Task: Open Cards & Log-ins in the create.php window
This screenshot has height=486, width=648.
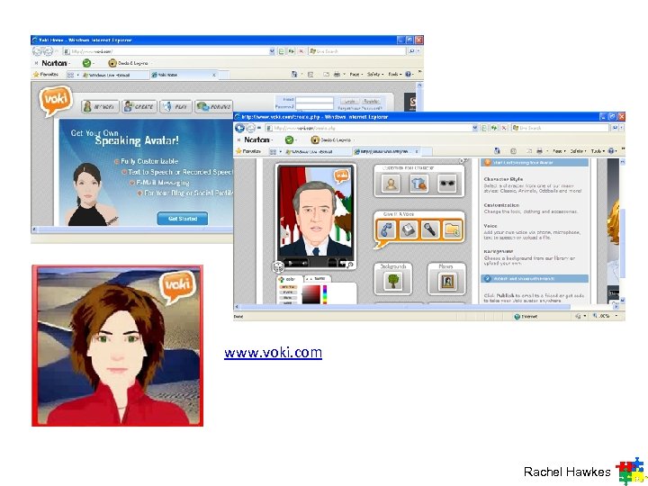Action: click(x=331, y=140)
